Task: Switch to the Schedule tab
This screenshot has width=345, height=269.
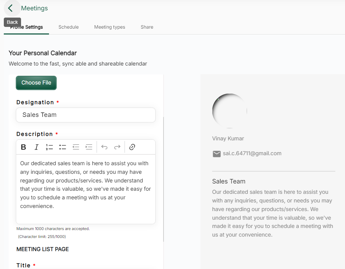Action: click(x=68, y=27)
